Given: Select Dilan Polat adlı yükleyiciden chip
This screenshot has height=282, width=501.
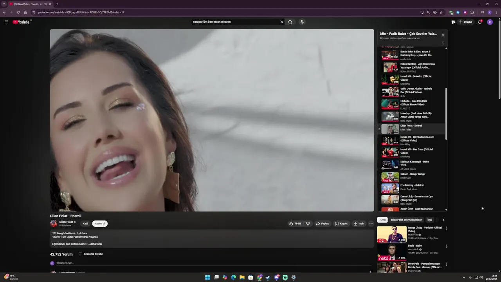Looking at the screenshot, I should (x=406, y=220).
